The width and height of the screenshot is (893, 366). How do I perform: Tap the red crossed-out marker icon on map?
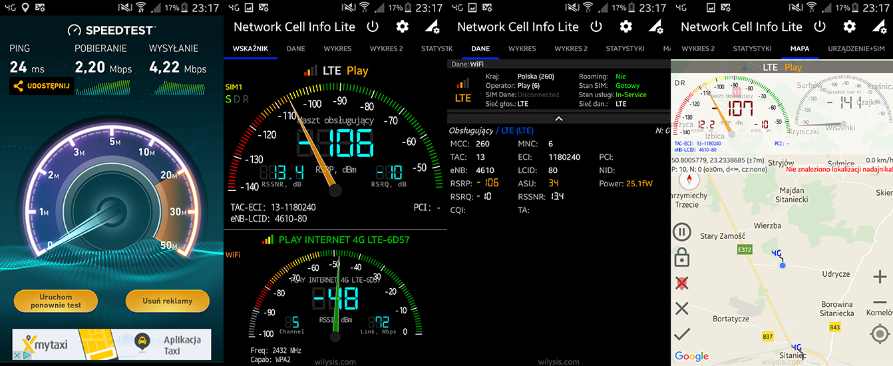pyautogui.click(x=682, y=283)
